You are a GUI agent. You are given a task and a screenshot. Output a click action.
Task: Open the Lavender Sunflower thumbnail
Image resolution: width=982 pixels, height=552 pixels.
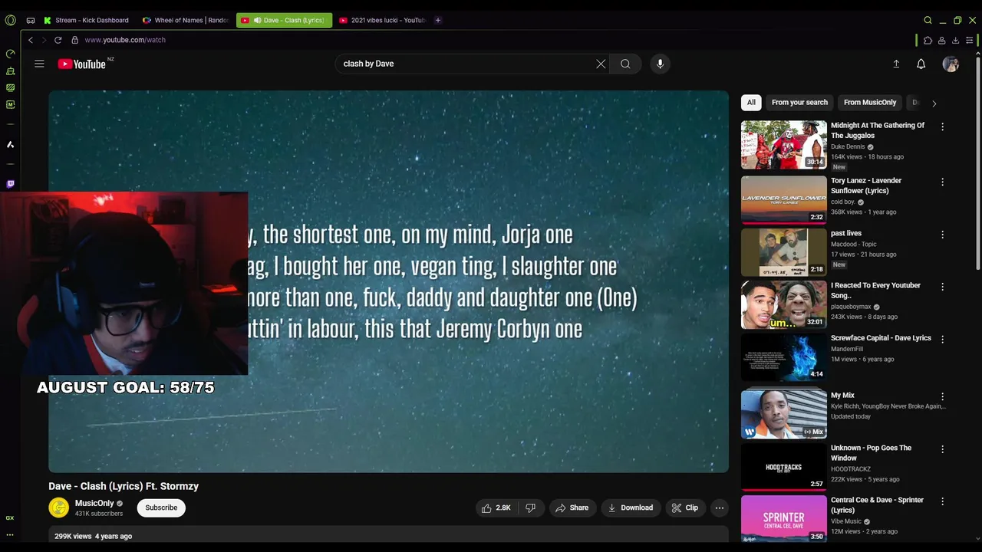[x=783, y=199]
